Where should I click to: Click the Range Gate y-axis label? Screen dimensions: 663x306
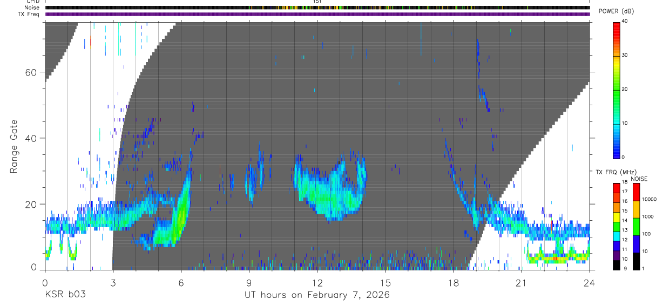tap(15, 146)
